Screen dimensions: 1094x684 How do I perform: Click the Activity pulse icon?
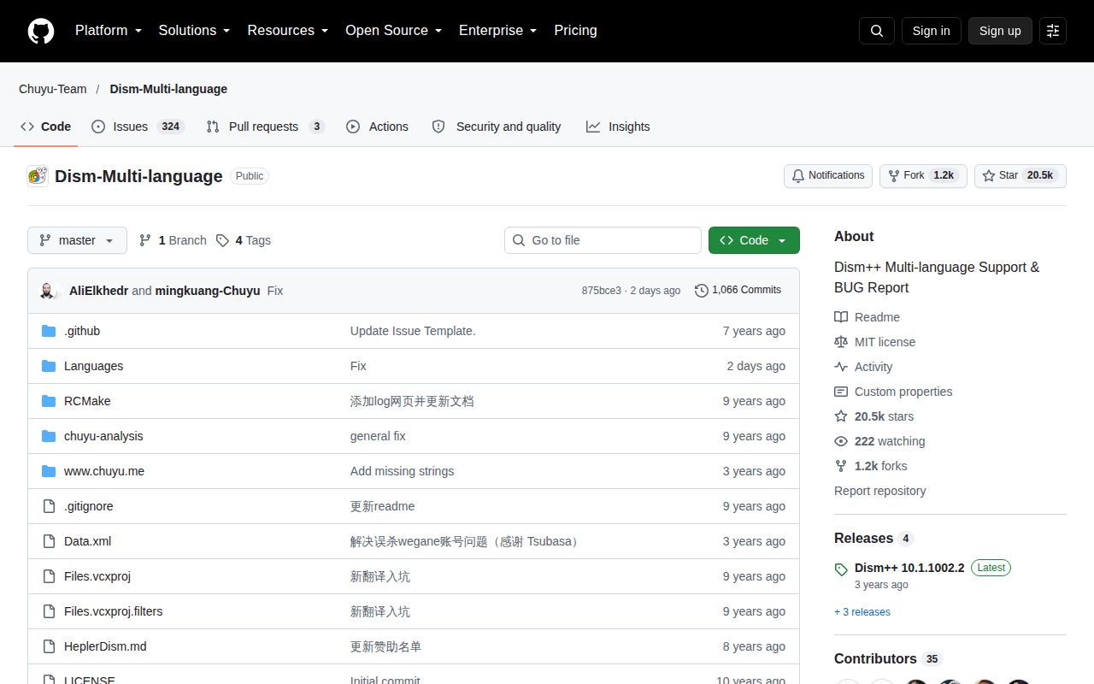(841, 367)
